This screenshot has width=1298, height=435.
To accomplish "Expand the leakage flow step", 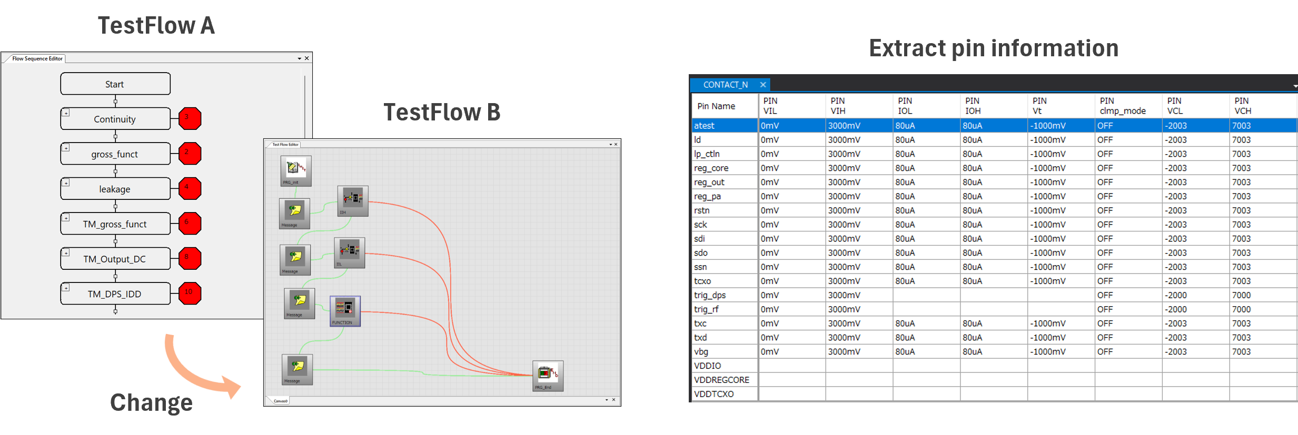I will pyautogui.click(x=66, y=183).
